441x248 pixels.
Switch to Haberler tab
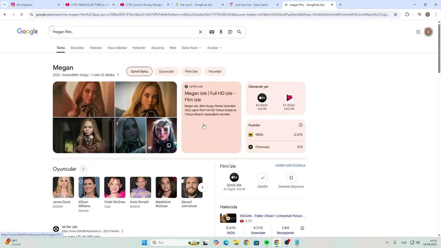(139, 48)
